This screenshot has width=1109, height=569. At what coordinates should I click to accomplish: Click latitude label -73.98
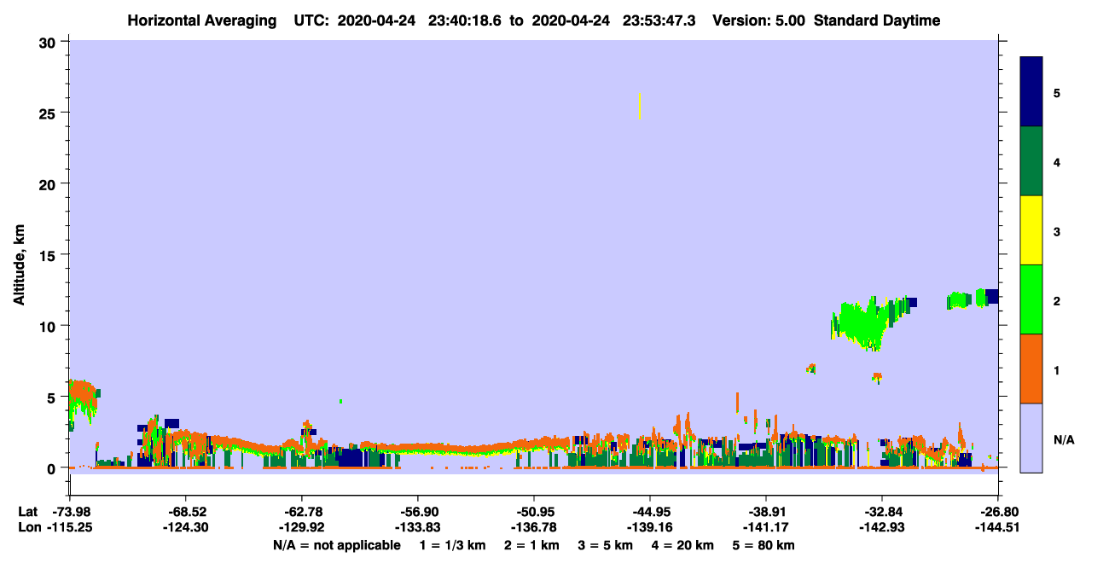70,512
